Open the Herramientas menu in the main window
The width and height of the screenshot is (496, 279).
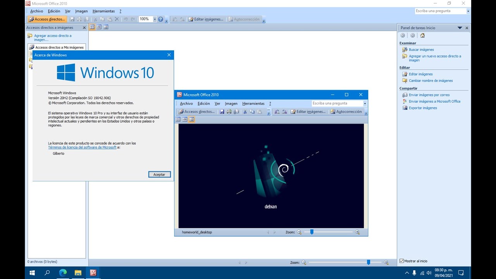(x=103, y=11)
